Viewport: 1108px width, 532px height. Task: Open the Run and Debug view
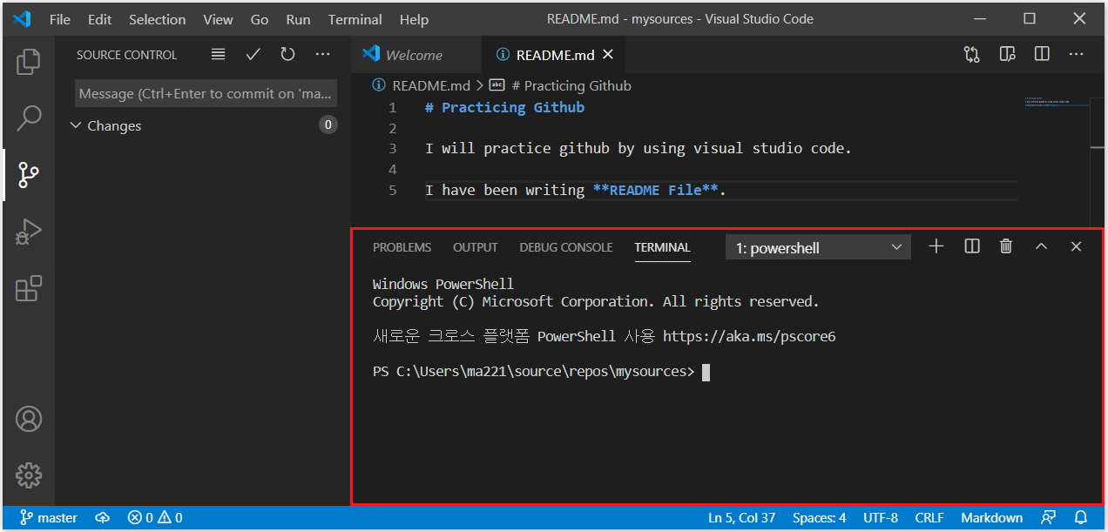pyautogui.click(x=29, y=232)
